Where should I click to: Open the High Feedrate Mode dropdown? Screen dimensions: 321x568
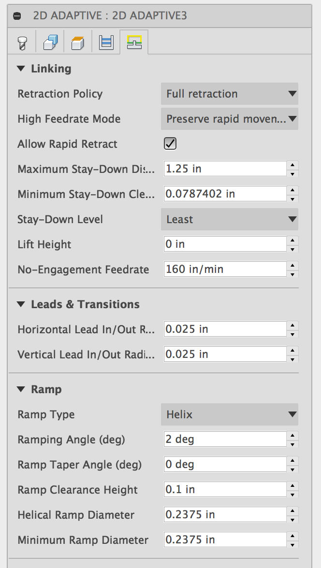point(229,119)
